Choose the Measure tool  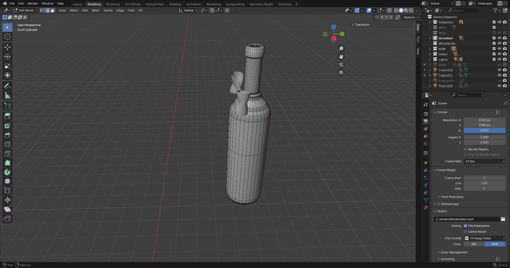tap(7, 95)
